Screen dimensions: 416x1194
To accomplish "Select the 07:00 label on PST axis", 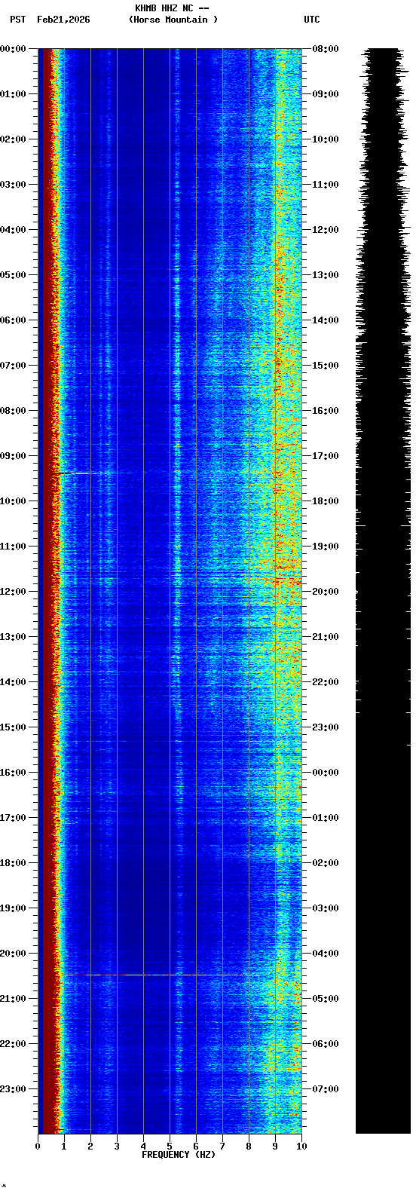I will click(x=14, y=366).
